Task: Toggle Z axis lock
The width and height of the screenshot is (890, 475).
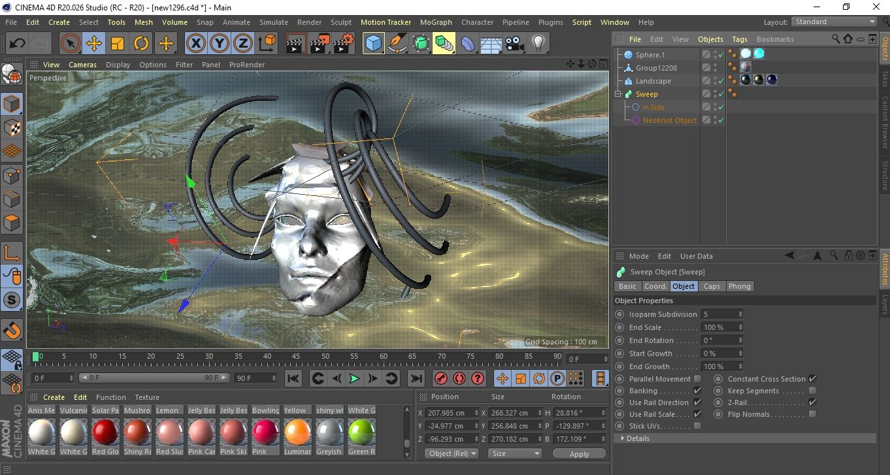Action: point(243,44)
